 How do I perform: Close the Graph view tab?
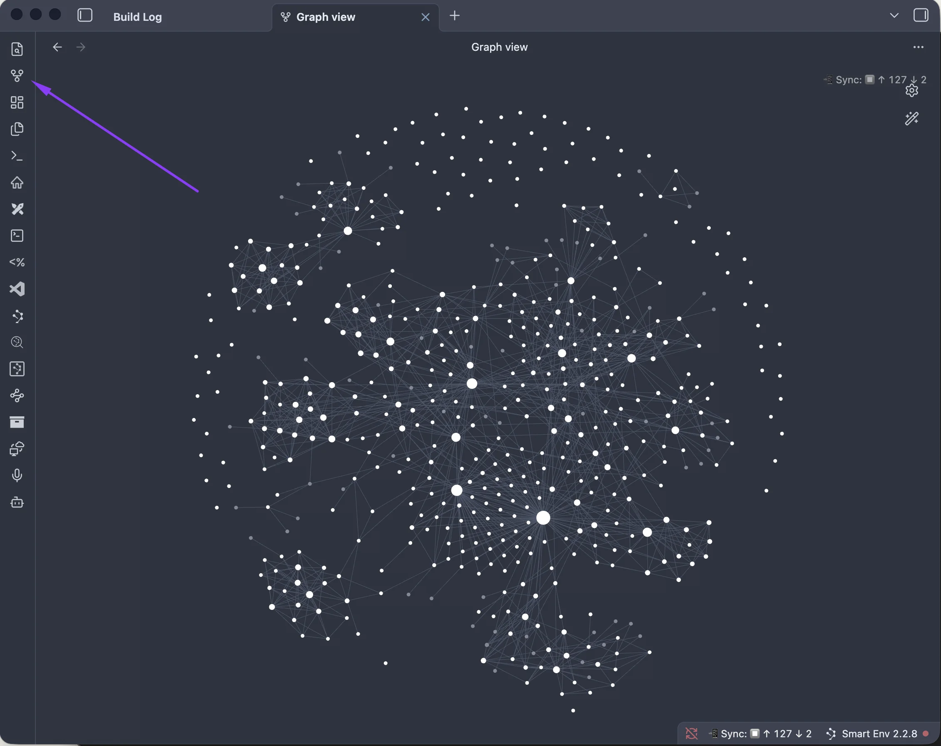pos(425,17)
